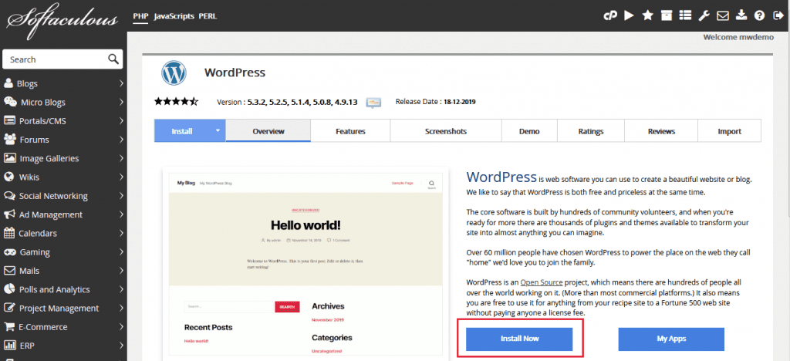790x361 pixels.
Task: Open email settings envelope icon
Action: (x=722, y=15)
